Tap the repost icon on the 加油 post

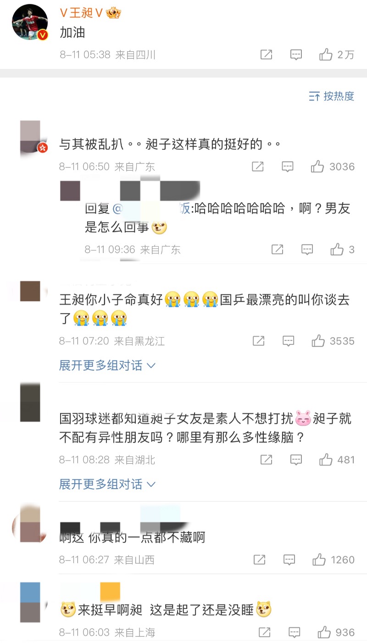click(x=267, y=55)
